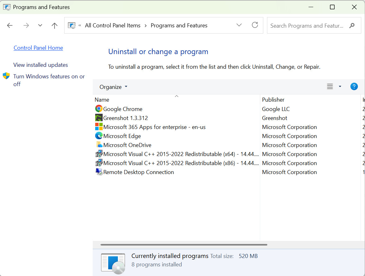This screenshot has height=276, width=365.
Task: Click the Greenshot publisher cell
Action: click(274, 118)
